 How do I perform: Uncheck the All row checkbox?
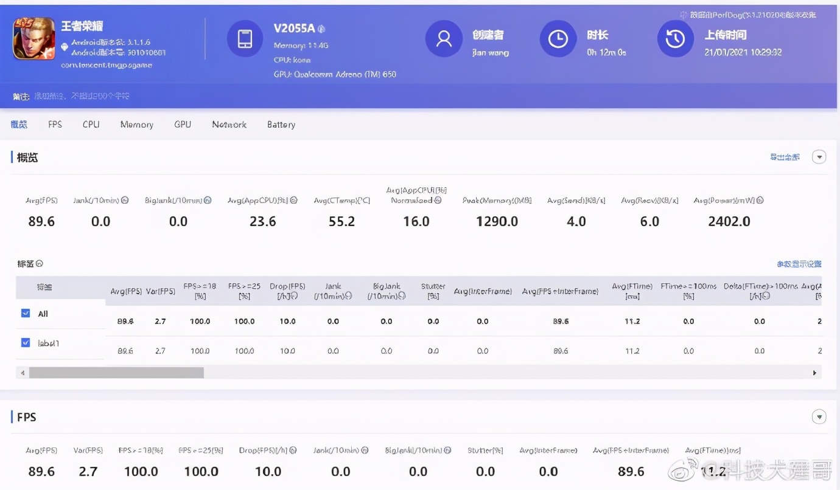tap(26, 312)
